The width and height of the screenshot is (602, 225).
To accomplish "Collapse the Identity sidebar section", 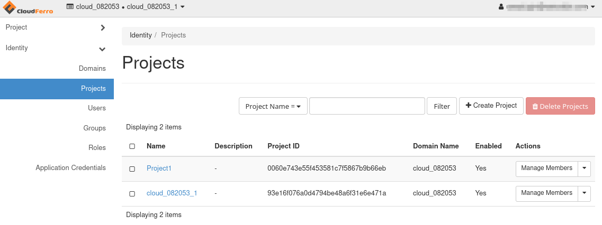I will (57, 48).
